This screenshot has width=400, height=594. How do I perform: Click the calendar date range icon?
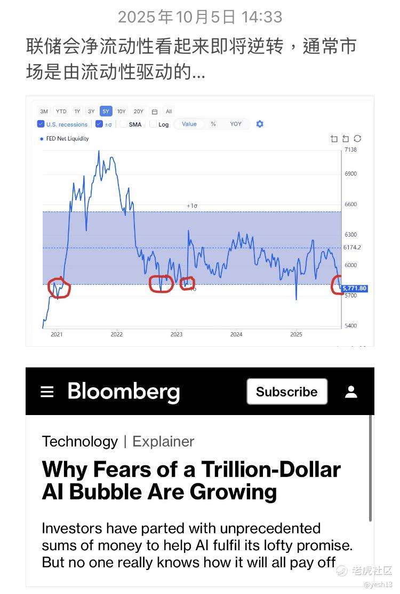[155, 112]
